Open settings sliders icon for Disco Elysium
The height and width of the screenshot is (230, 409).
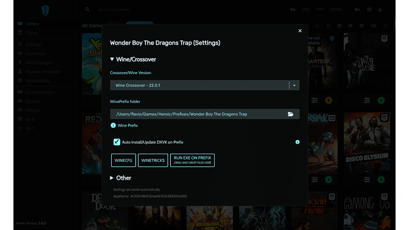point(367,180)
